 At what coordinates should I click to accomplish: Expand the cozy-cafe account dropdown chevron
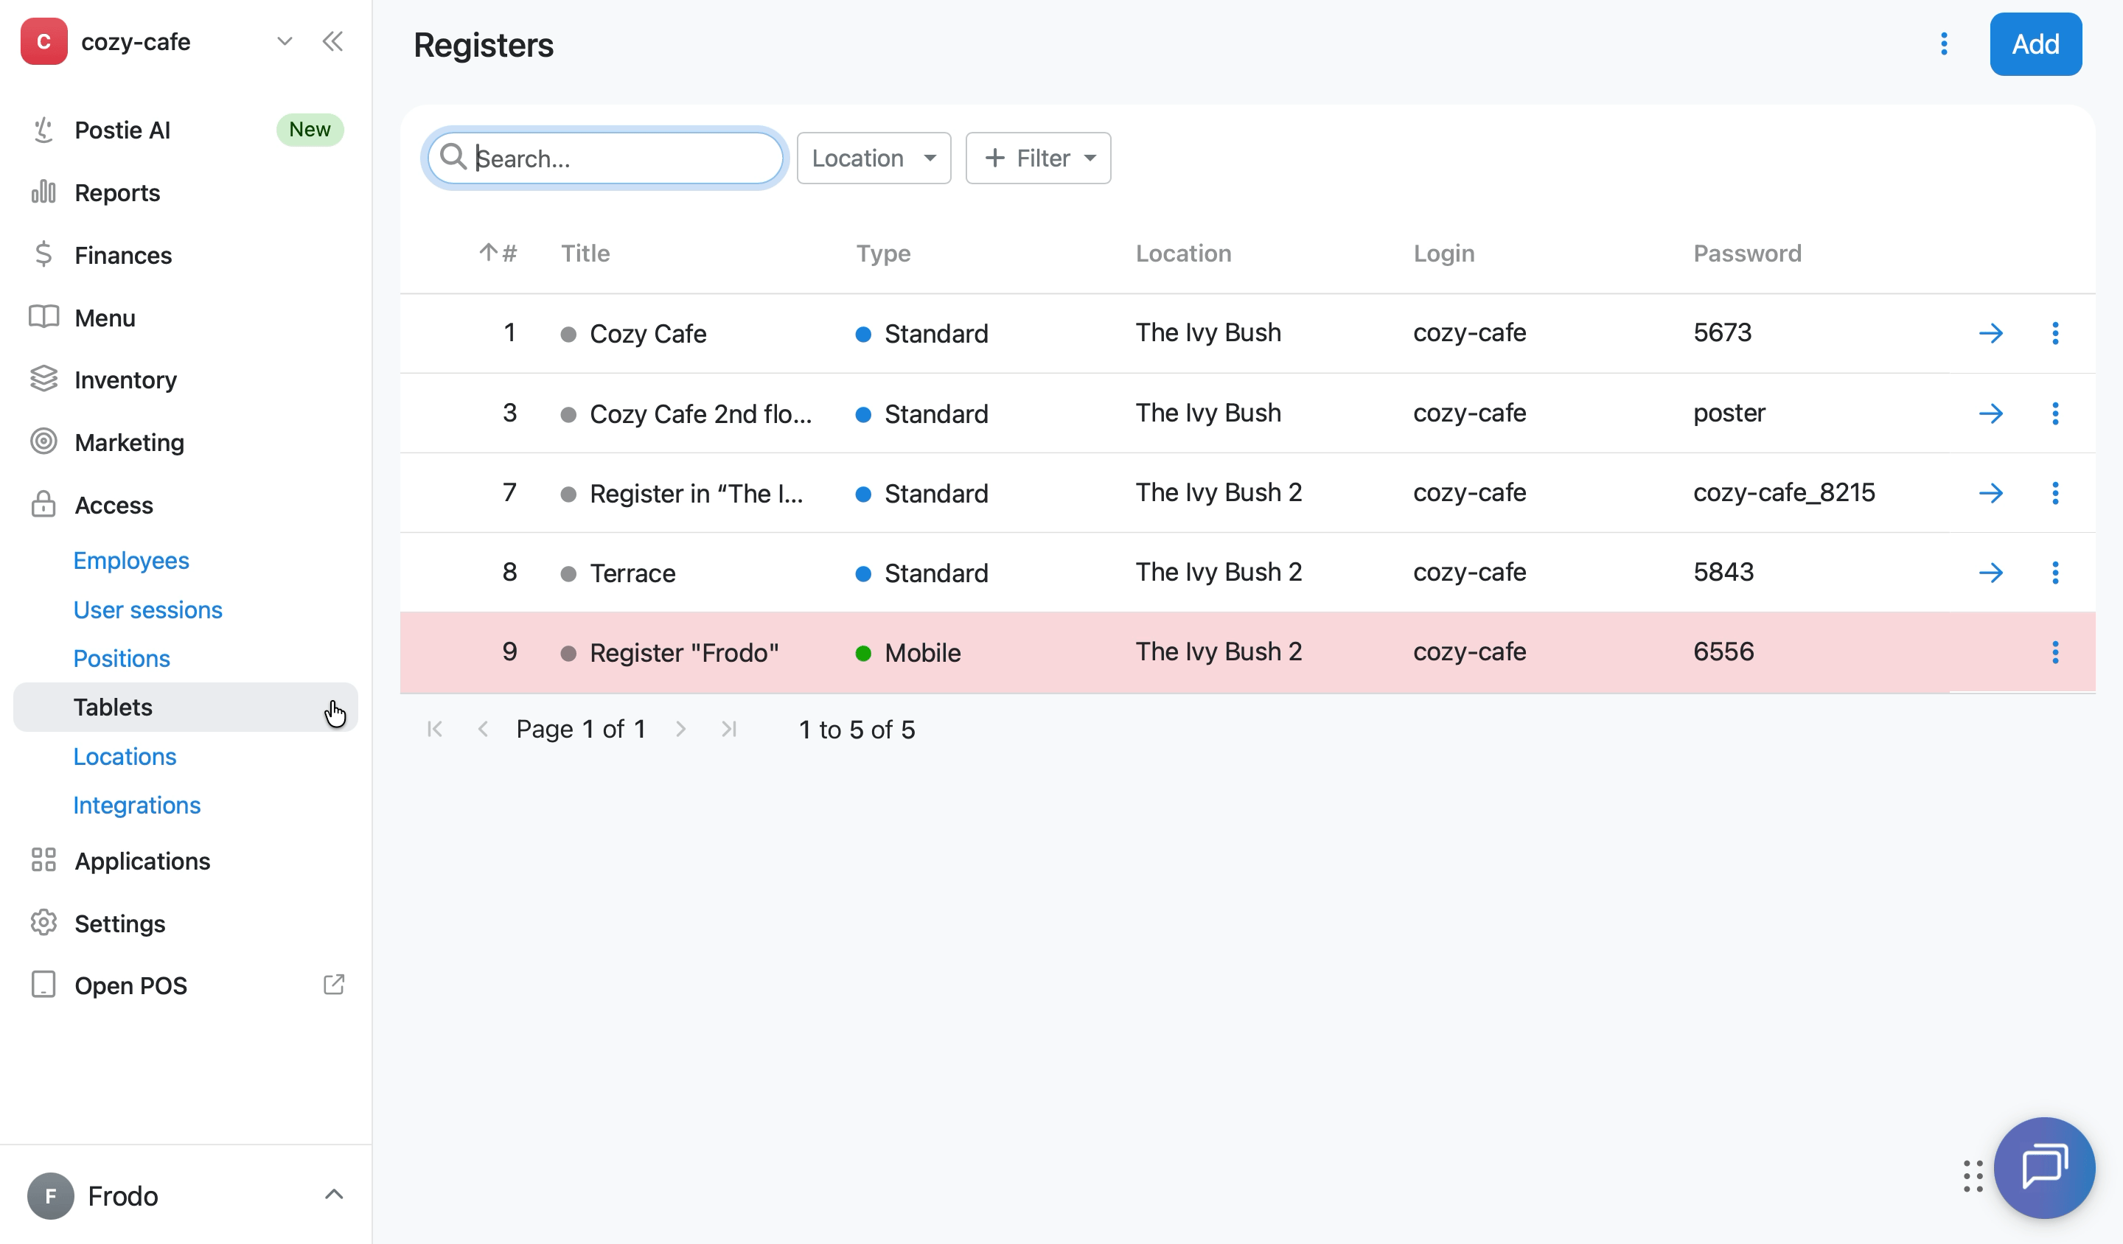(x=285, y=41)
